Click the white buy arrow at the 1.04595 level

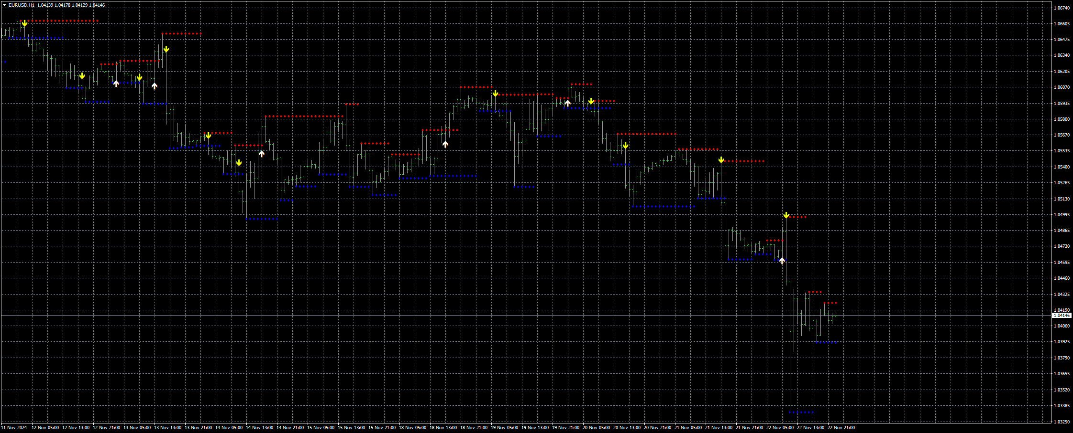click(782, 261)
